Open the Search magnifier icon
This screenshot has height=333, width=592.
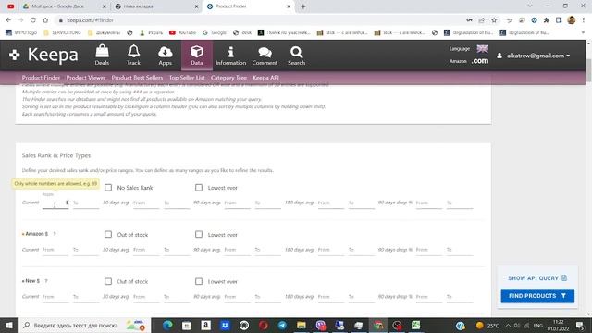pyautogui.click(x=296, y=55)
